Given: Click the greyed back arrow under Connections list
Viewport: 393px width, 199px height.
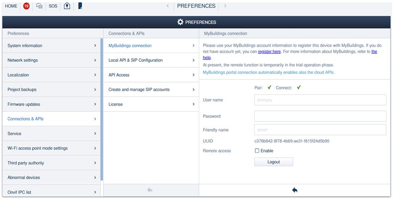Looking at the screenshot, I should click(x=150, y=190).
